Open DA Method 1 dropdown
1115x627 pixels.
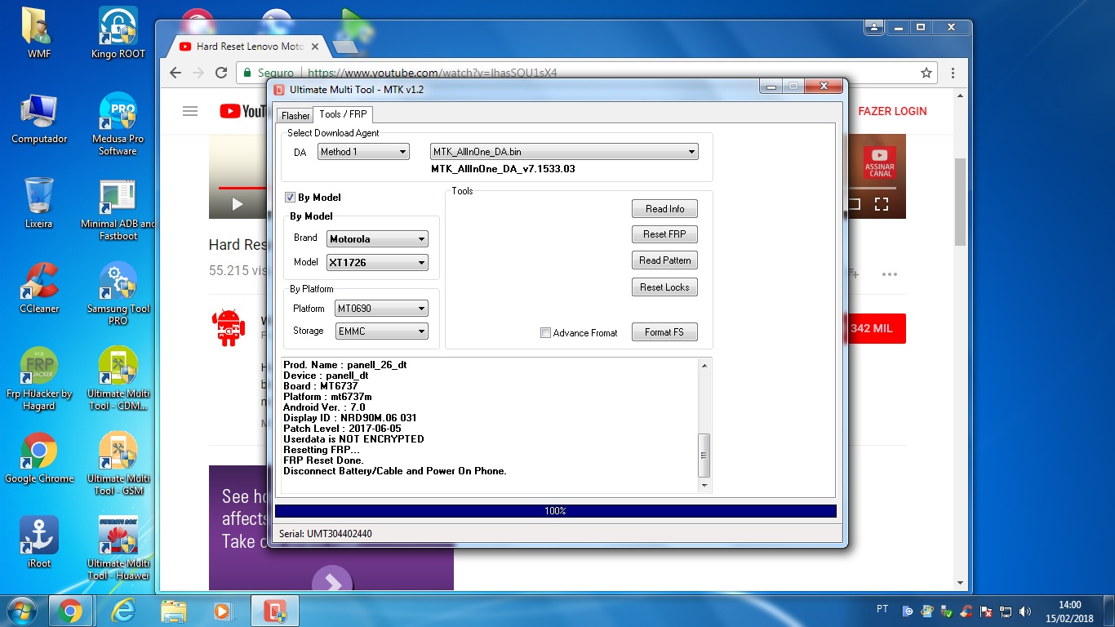click(x=363, y=152)
